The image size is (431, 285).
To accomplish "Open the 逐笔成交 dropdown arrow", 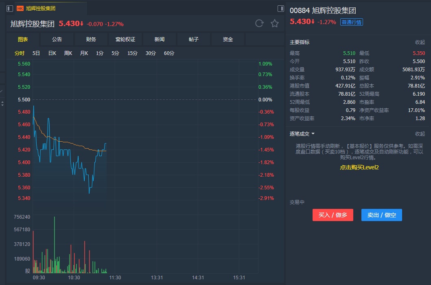I will (313, 134).
